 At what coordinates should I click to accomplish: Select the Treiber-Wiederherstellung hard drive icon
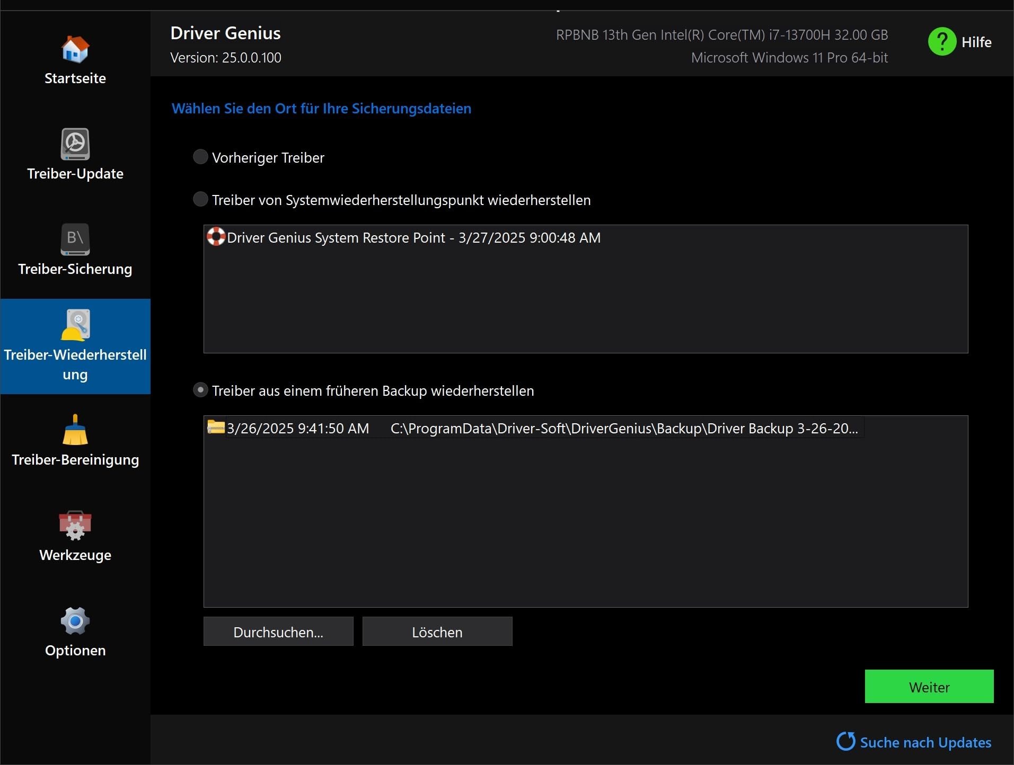point(75,324)
